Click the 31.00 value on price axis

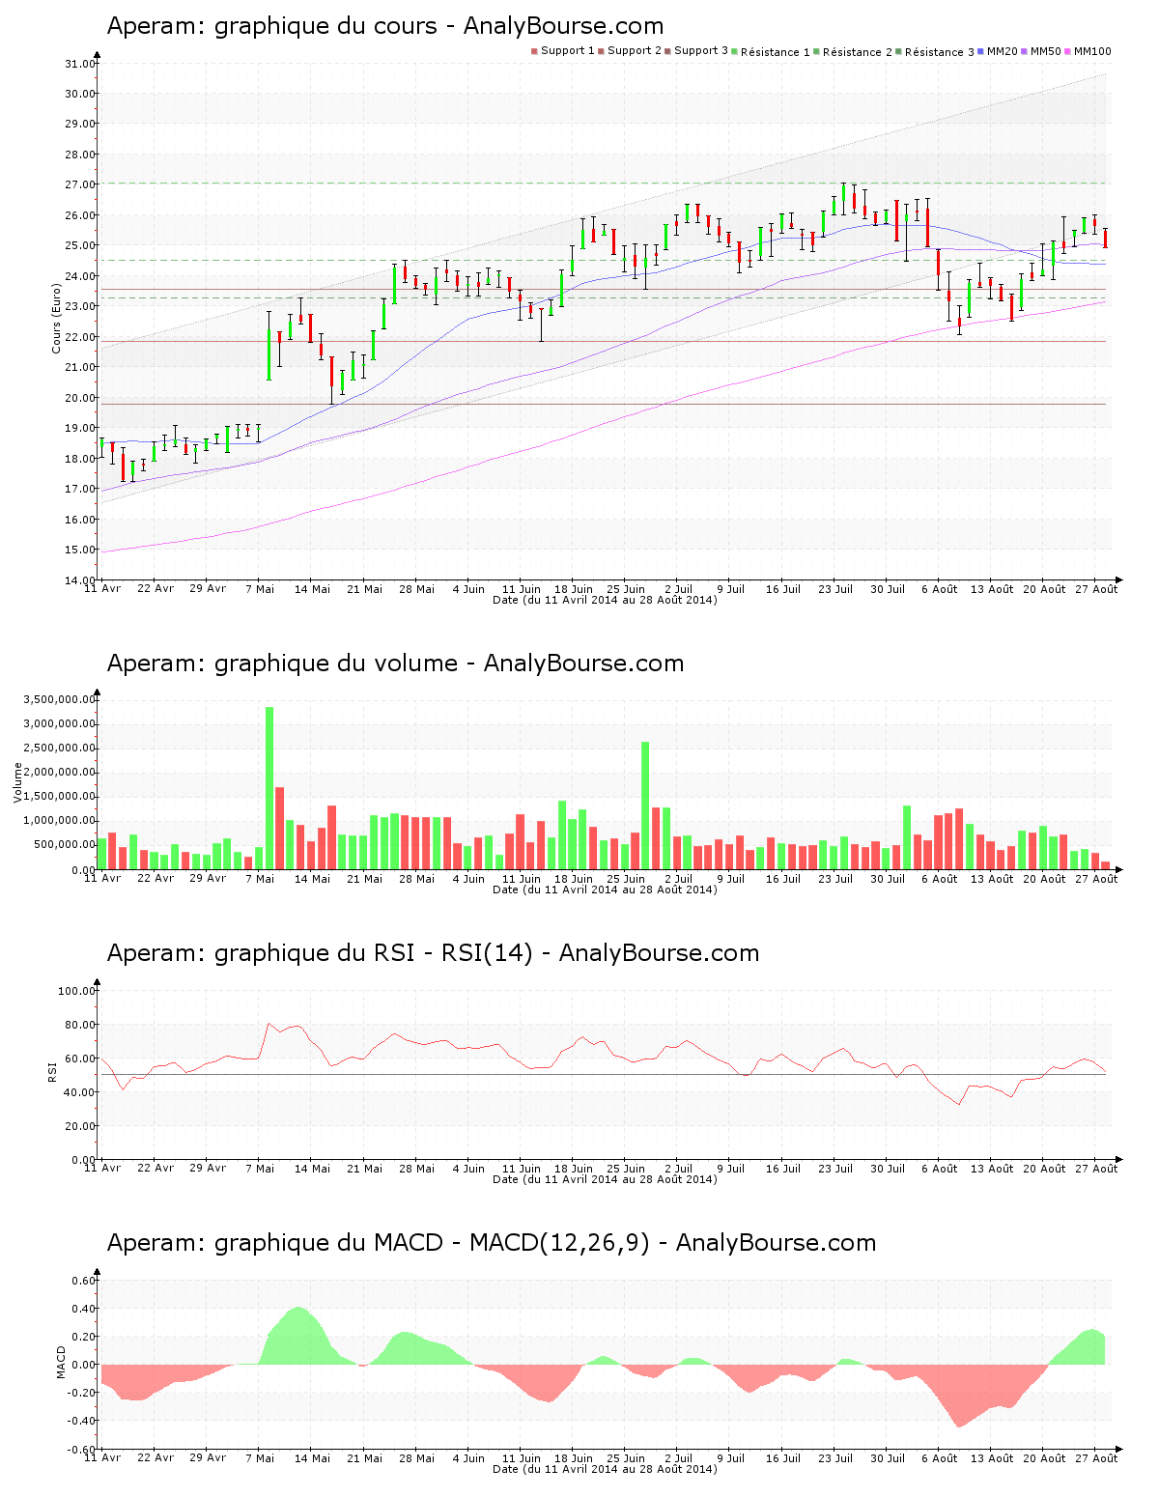pyautogui.click(x=79, y=64)
